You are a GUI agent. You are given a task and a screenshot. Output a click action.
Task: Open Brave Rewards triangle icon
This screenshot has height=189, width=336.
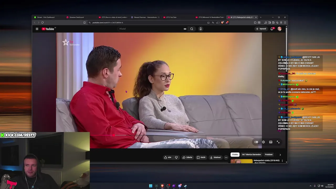(227, 23)
